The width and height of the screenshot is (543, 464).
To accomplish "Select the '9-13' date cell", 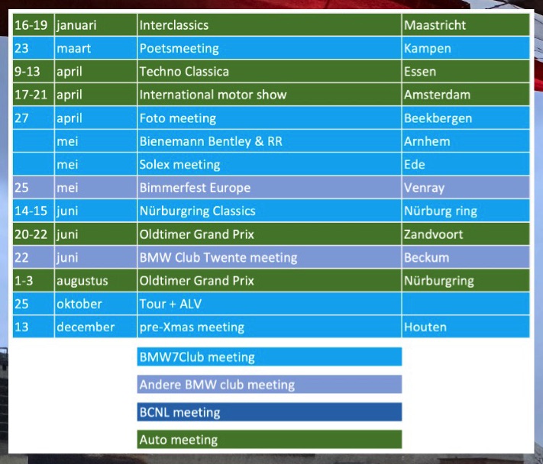I will coord(34,71).
